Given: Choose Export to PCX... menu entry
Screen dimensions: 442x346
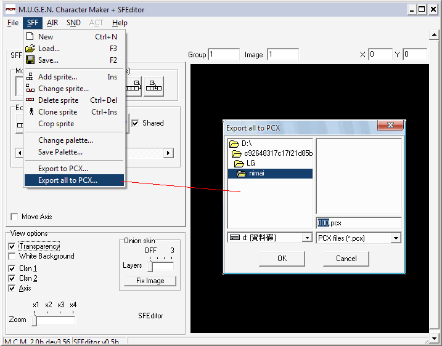Looking at the screenshot, I should coord(74,168).
